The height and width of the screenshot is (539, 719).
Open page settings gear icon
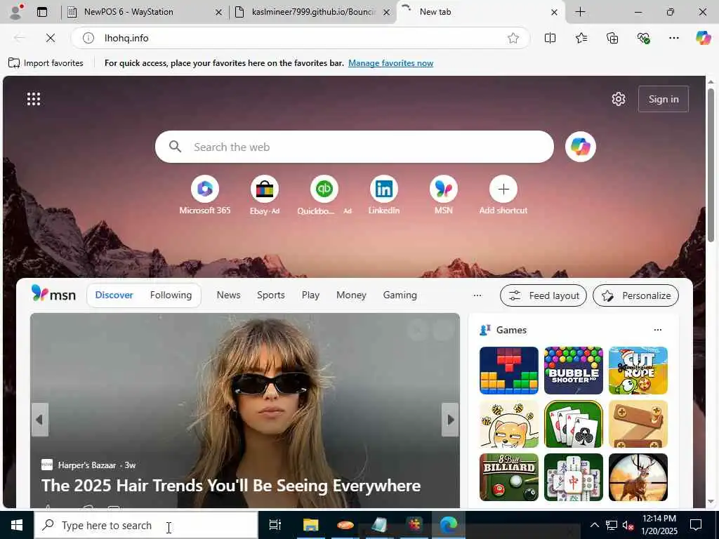click(x=619, y=99)
